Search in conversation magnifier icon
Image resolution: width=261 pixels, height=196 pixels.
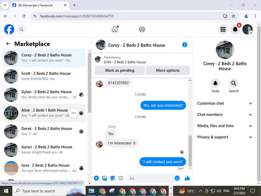[x=233, y=83]
